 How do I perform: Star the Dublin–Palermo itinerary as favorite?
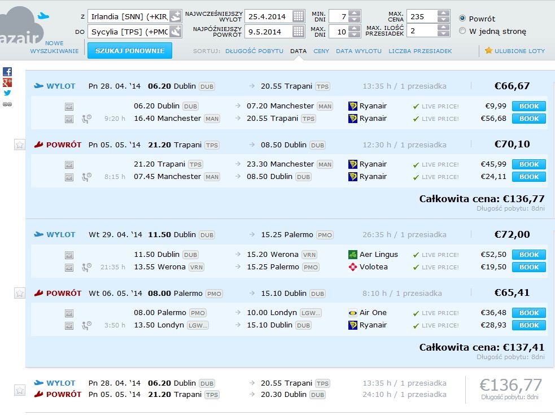pos(19,293)
